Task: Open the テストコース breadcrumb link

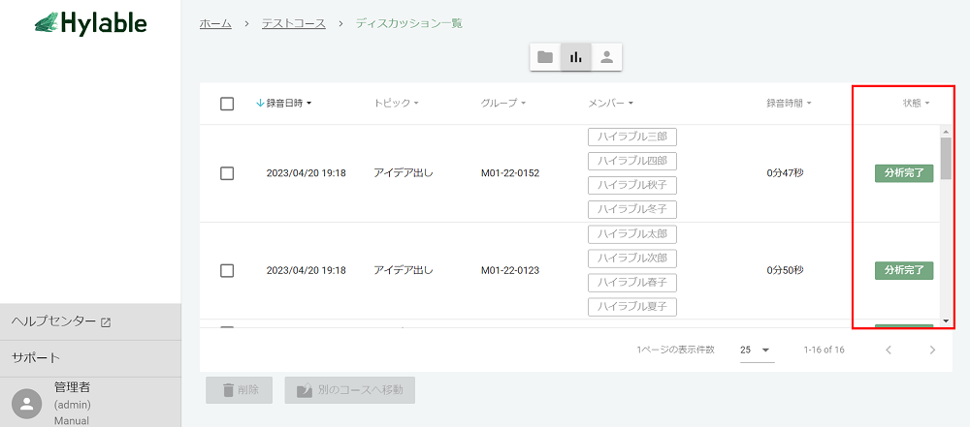Action: coord(293,23)
